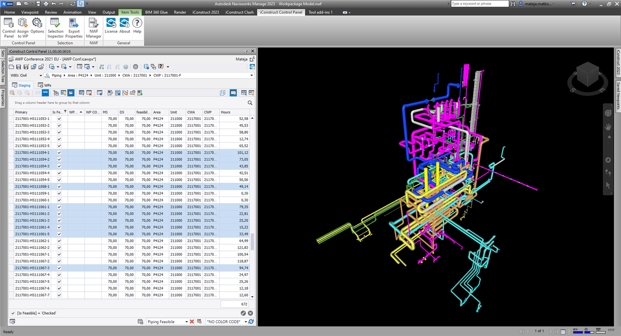The image size is (621, 336).
Task: Click the Undo arrow in the quick access toolbar
Action: tap(54, 4)
